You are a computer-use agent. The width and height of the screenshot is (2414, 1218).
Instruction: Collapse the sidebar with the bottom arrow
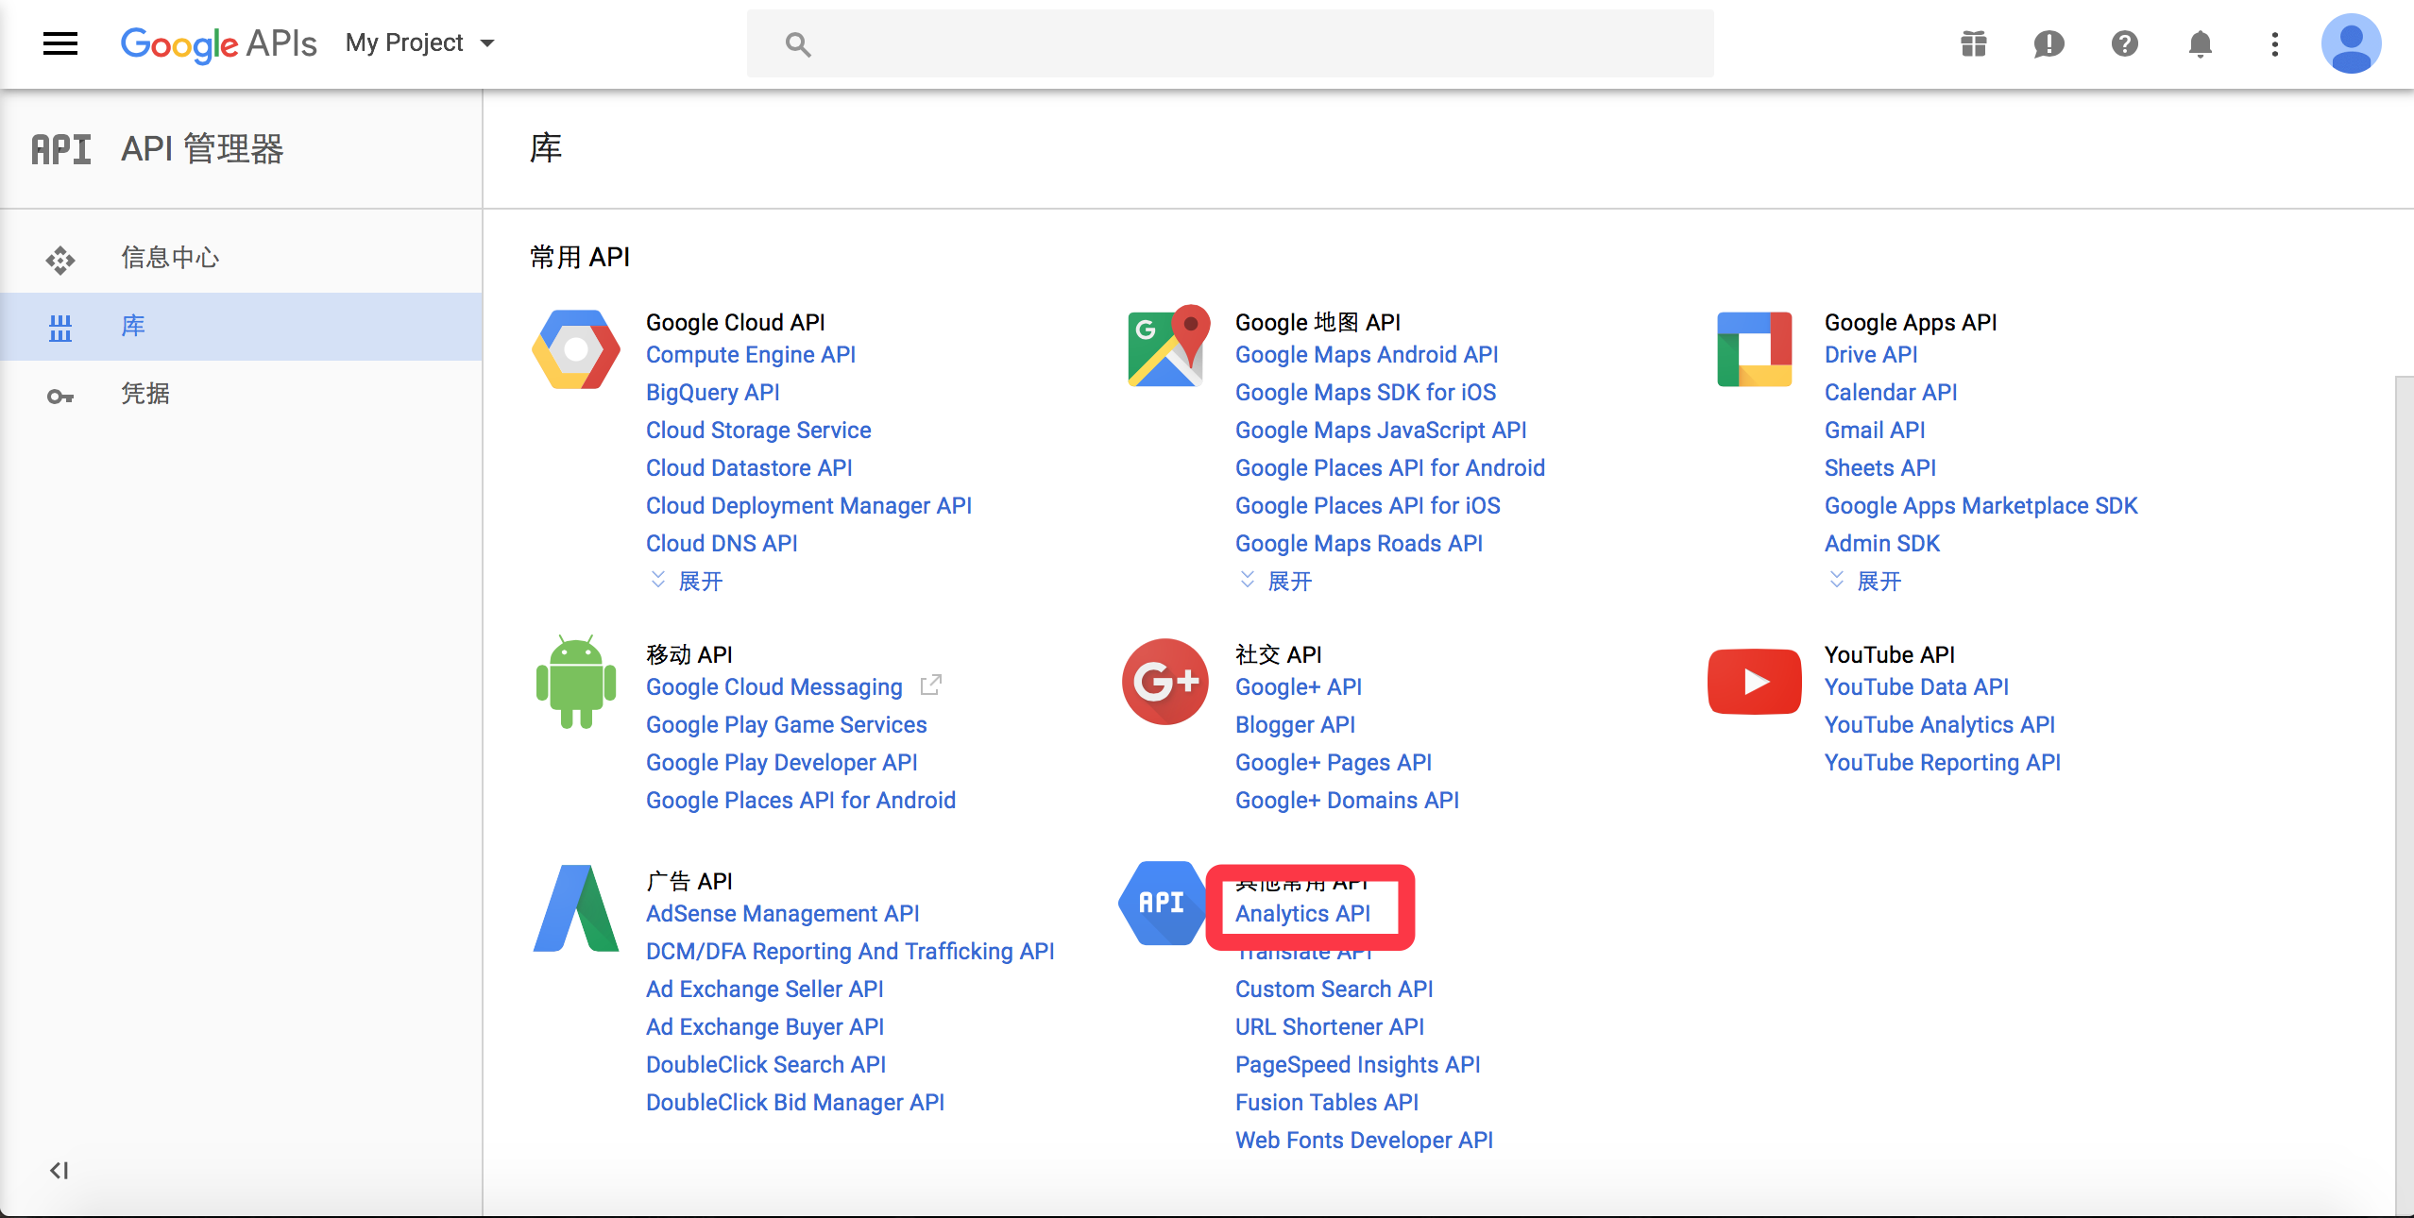tap(59, 1171)
